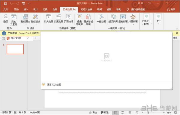Redo the last action
180x115 pixels.
(18, 4)
